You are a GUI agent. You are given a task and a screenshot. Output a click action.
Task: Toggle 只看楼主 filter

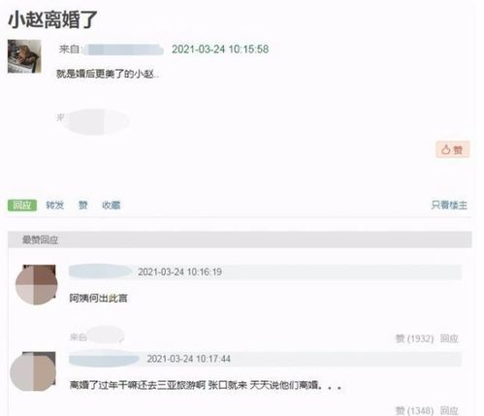pos(449,205)
